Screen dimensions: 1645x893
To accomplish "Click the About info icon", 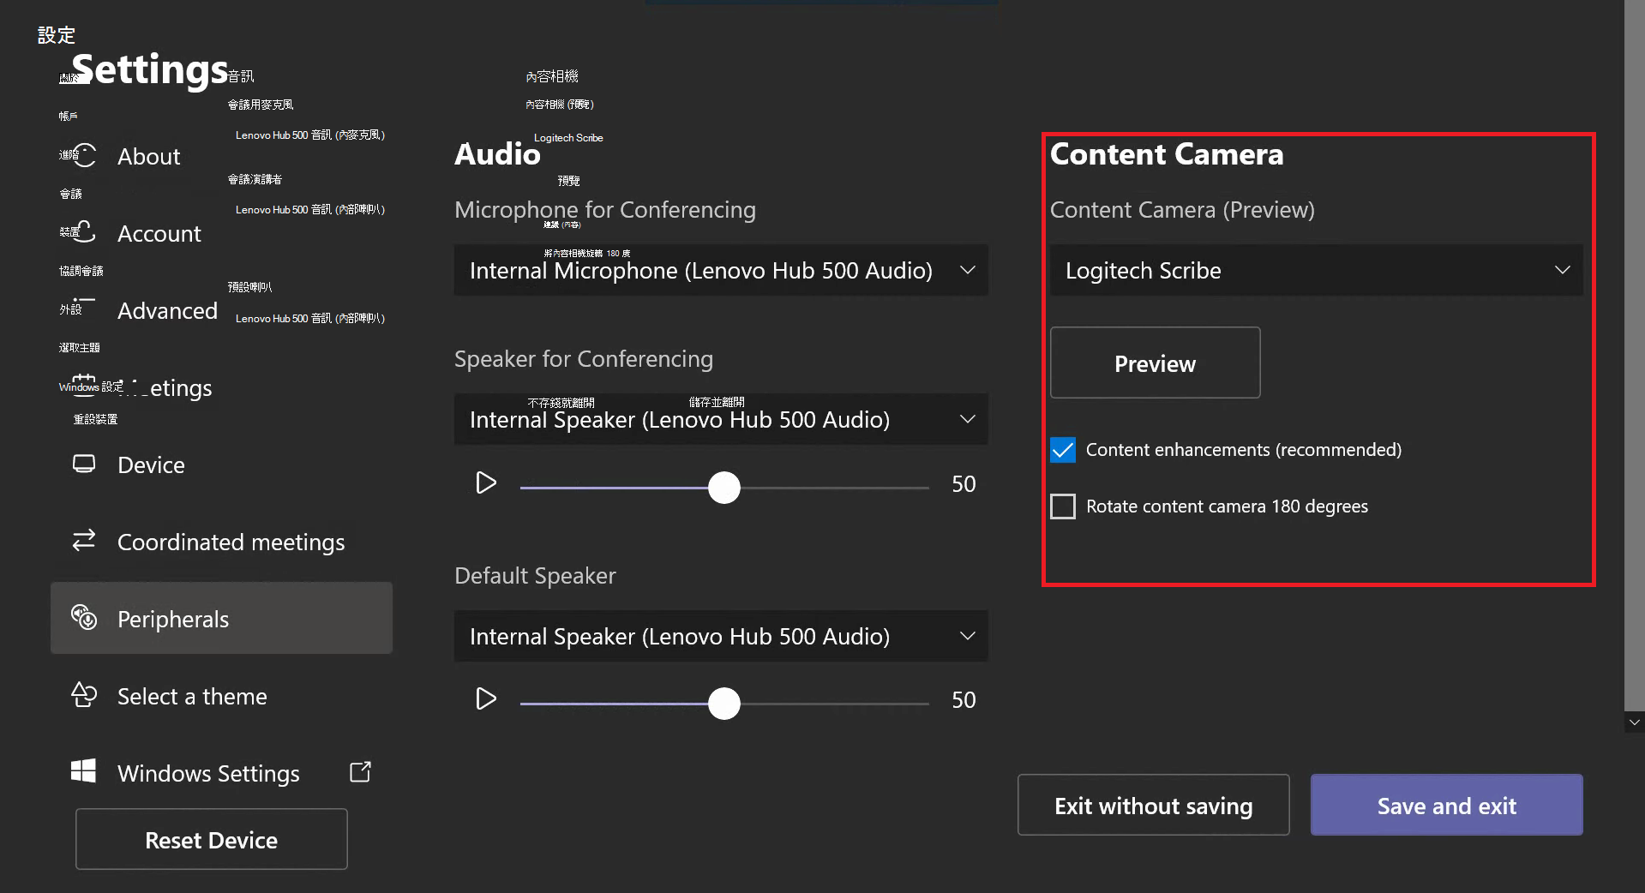I will [x=84, y=155].
